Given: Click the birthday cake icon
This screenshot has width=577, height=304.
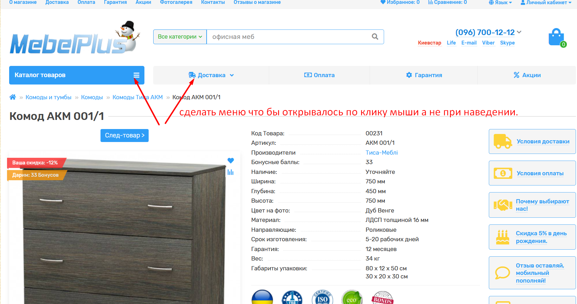Looking at the screenshot, I should [503, 237].
